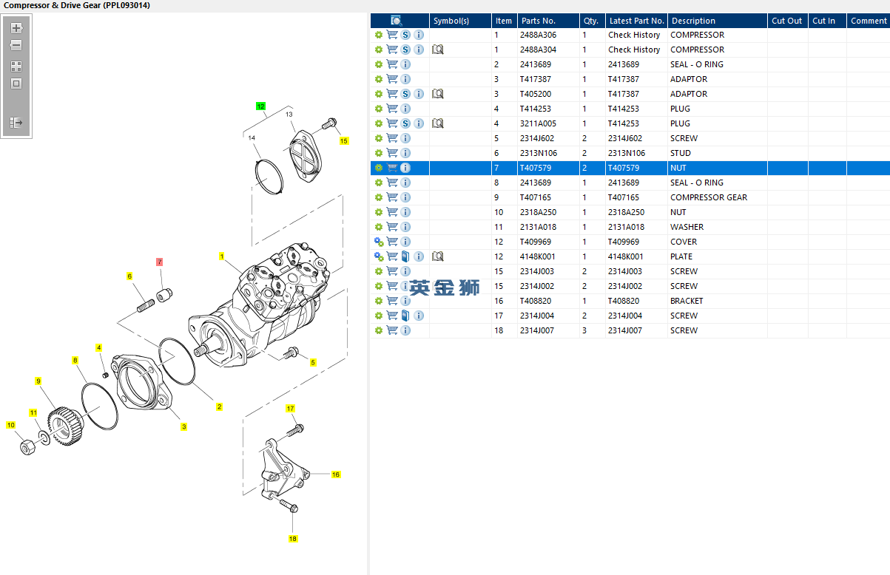Open blue book icon for SCREW 2314J004

click(x=405, y=316)
